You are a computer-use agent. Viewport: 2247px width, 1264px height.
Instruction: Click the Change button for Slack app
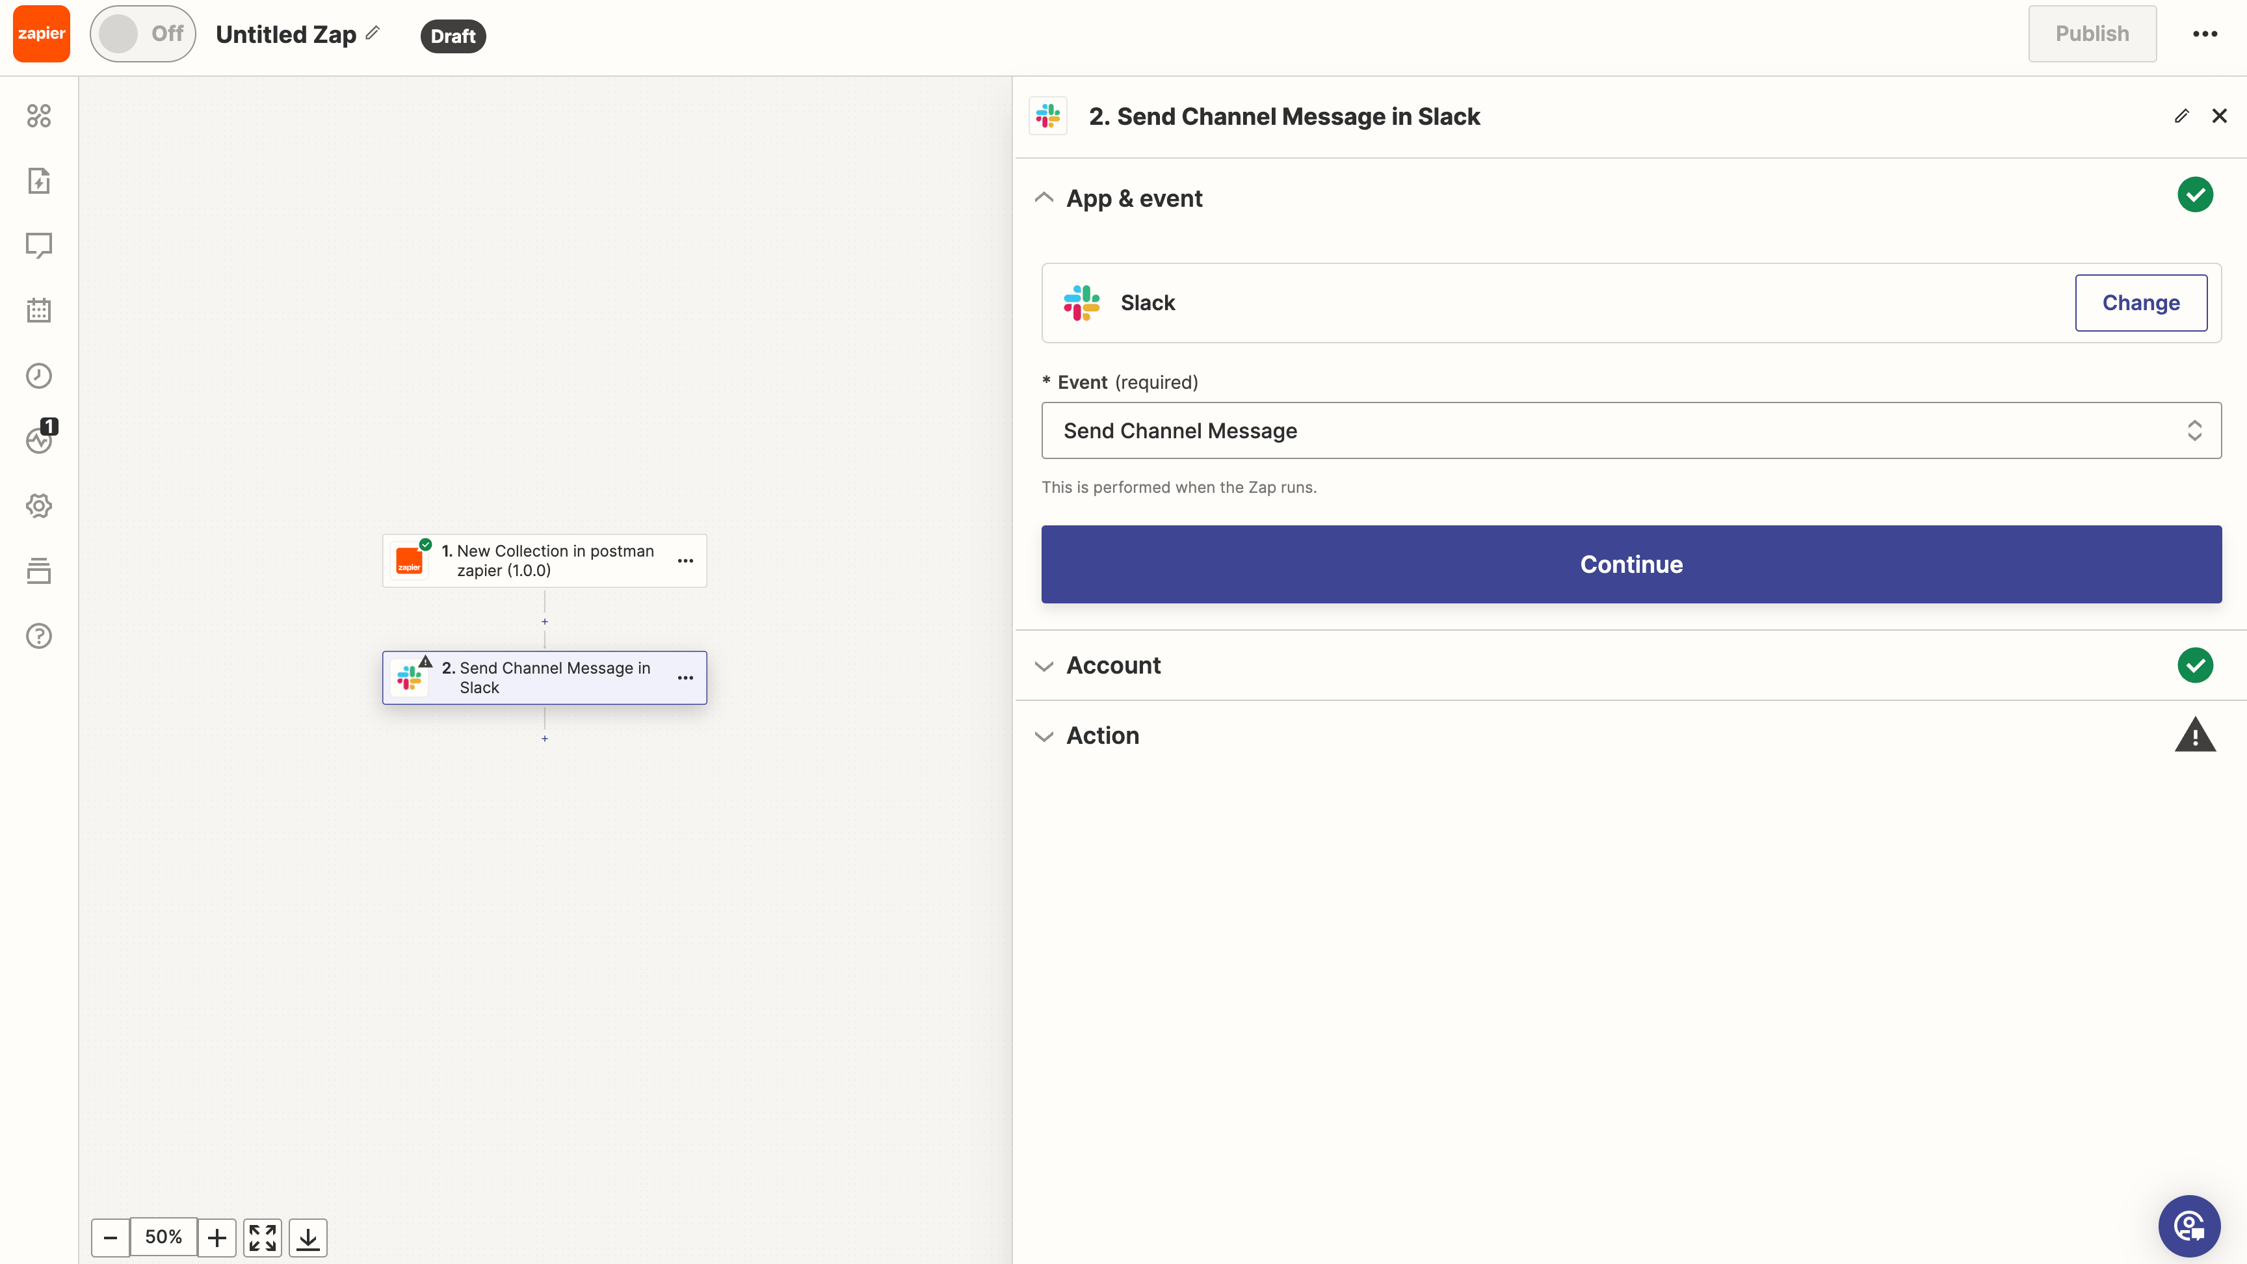point(2140,303)
